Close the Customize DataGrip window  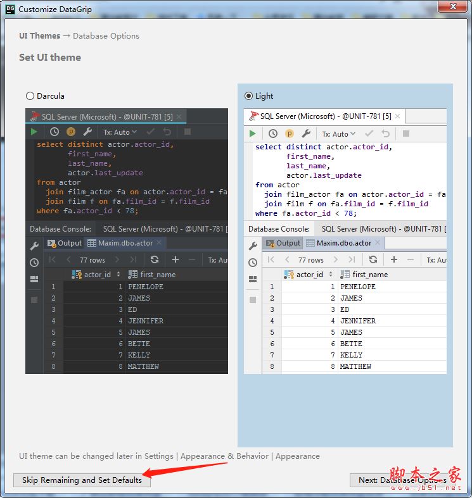pos(453,6)
